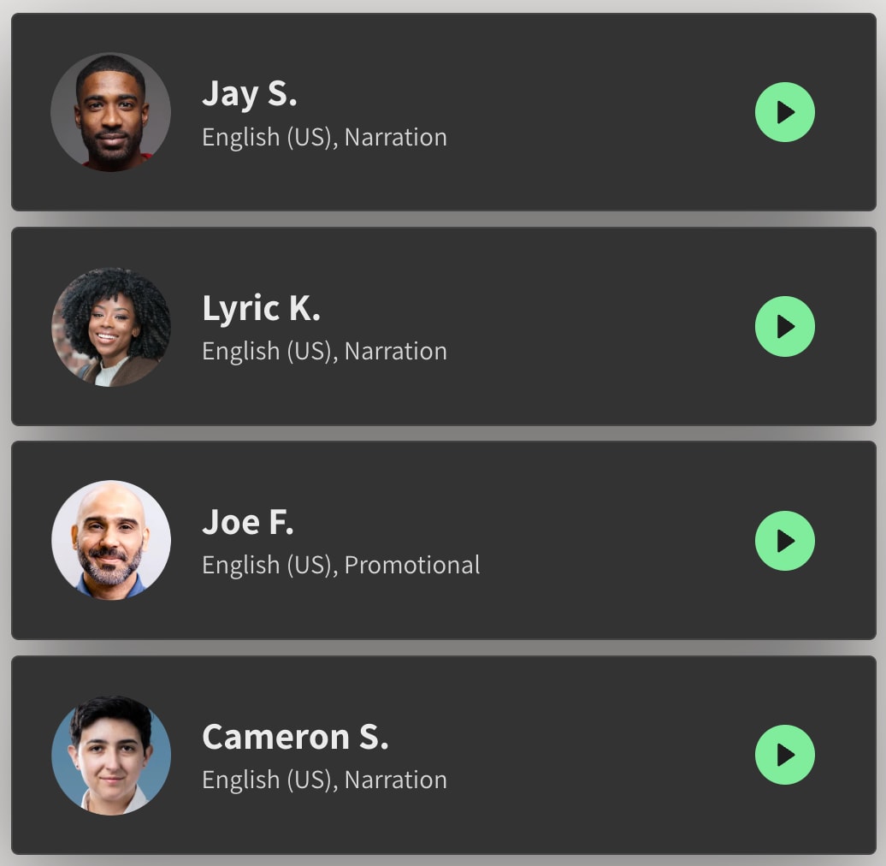Screen dimensions: 886x866
Task: Click Jay S. profile photo
Action: click(x=111, y=112)
